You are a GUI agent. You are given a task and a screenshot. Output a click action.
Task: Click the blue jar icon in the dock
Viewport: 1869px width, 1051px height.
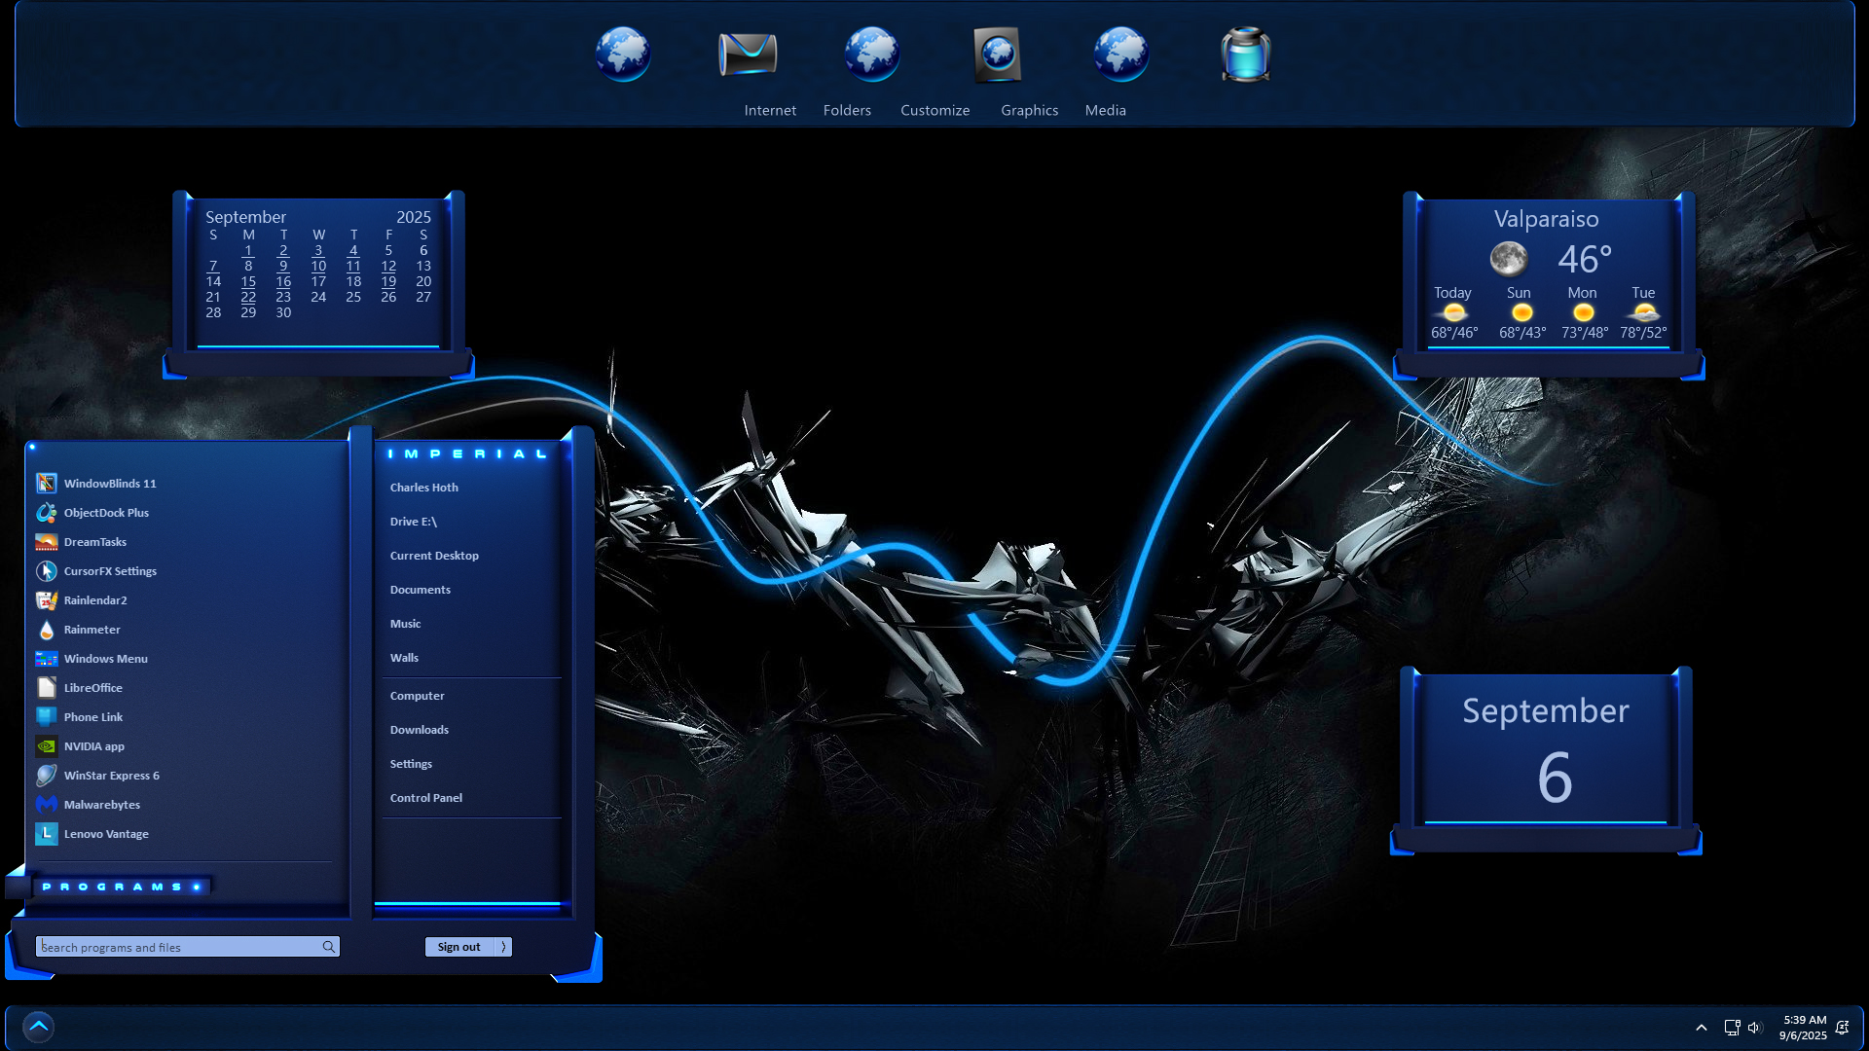1245,54
